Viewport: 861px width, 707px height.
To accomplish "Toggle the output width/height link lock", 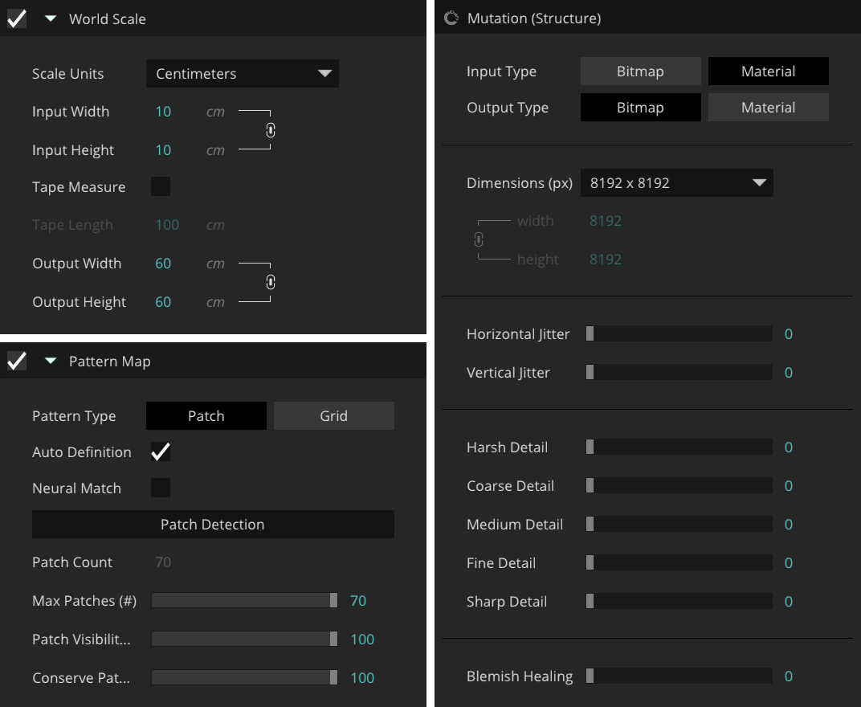I will pyautogui.click(x=270, y=282).
